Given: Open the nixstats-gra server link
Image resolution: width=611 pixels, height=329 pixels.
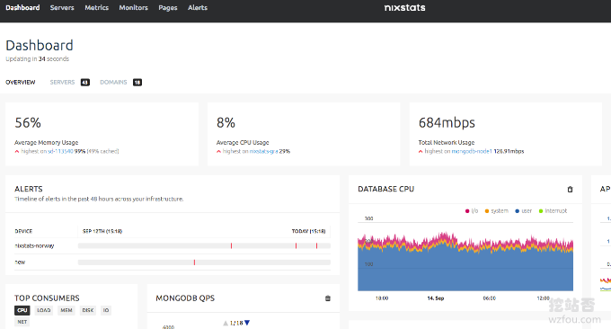Looking at the screenshot, I should [x=263, y=151].
